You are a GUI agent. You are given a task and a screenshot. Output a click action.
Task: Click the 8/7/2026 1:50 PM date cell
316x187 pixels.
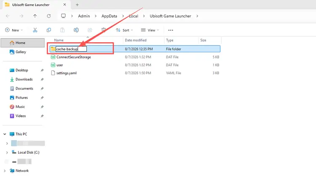(x=138, y=73)
